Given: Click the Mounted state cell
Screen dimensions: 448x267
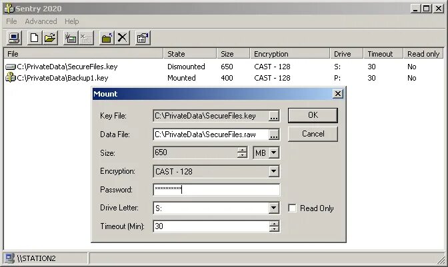Looking at the screenshot, I should [x=181, y=78].
